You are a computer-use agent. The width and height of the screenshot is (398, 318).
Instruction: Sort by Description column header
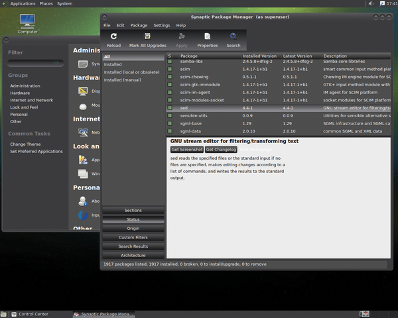click(356, 56)
